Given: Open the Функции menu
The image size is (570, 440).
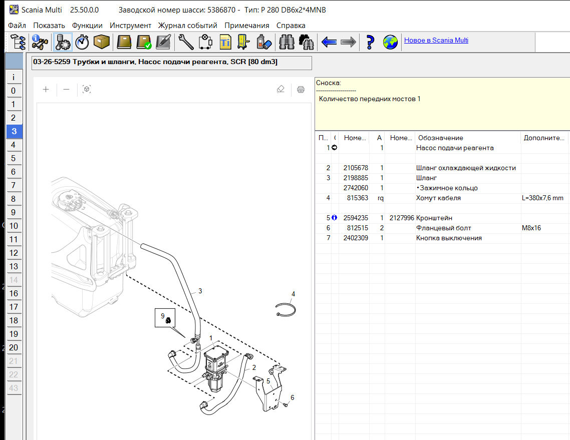Looking at the screenshot, I should pyautogui.click(x=87, y=26).
